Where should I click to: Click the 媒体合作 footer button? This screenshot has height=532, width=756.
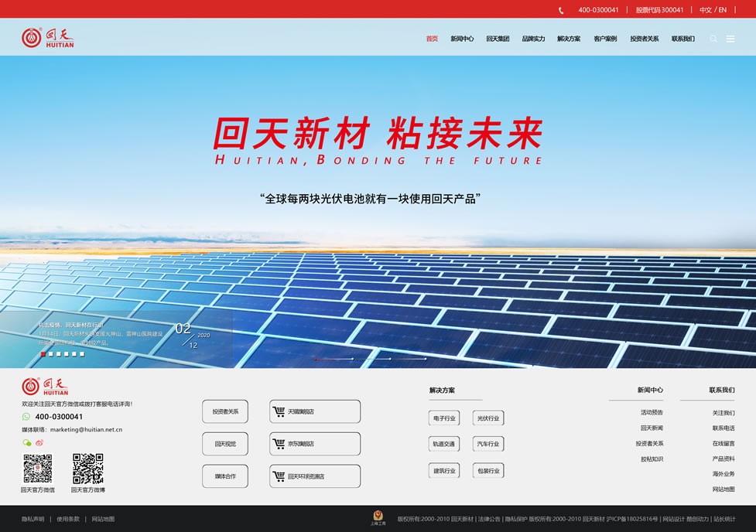[x=225, y=476]
